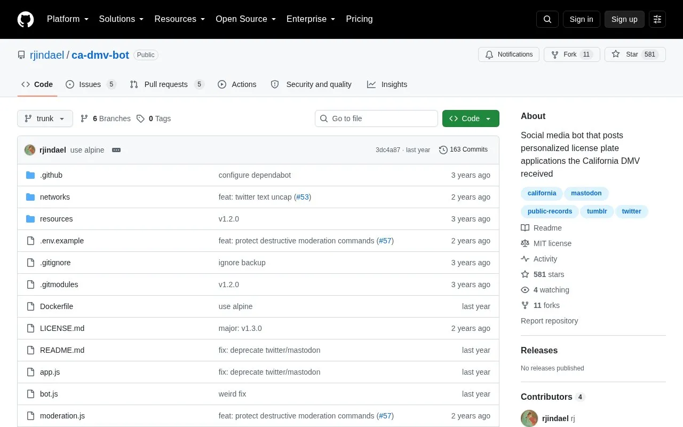Click the notifications bell icon
The image size is (683, 427).
[489, 54]
